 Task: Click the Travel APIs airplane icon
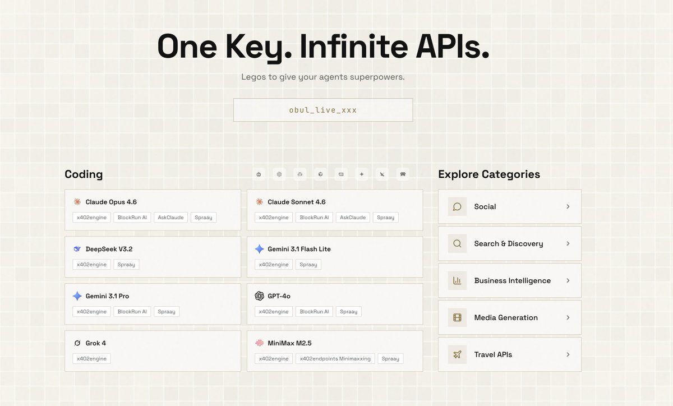tap(457, 354)
